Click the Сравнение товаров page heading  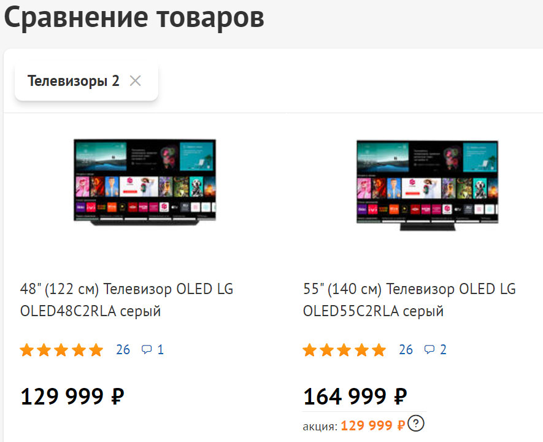134,18
